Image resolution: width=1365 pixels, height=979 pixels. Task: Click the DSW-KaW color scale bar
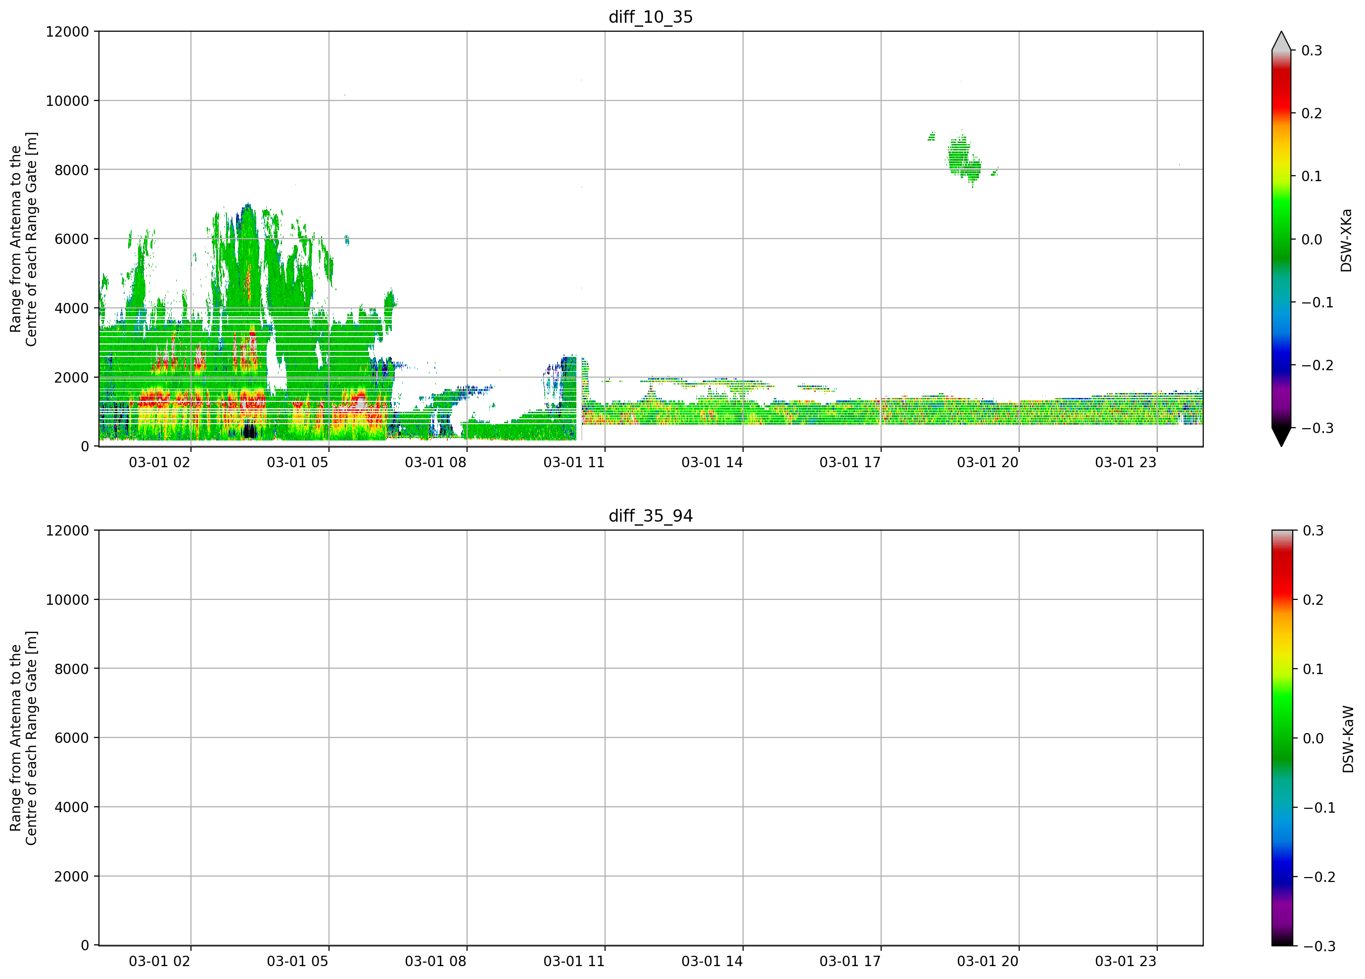click(1281, 738)
